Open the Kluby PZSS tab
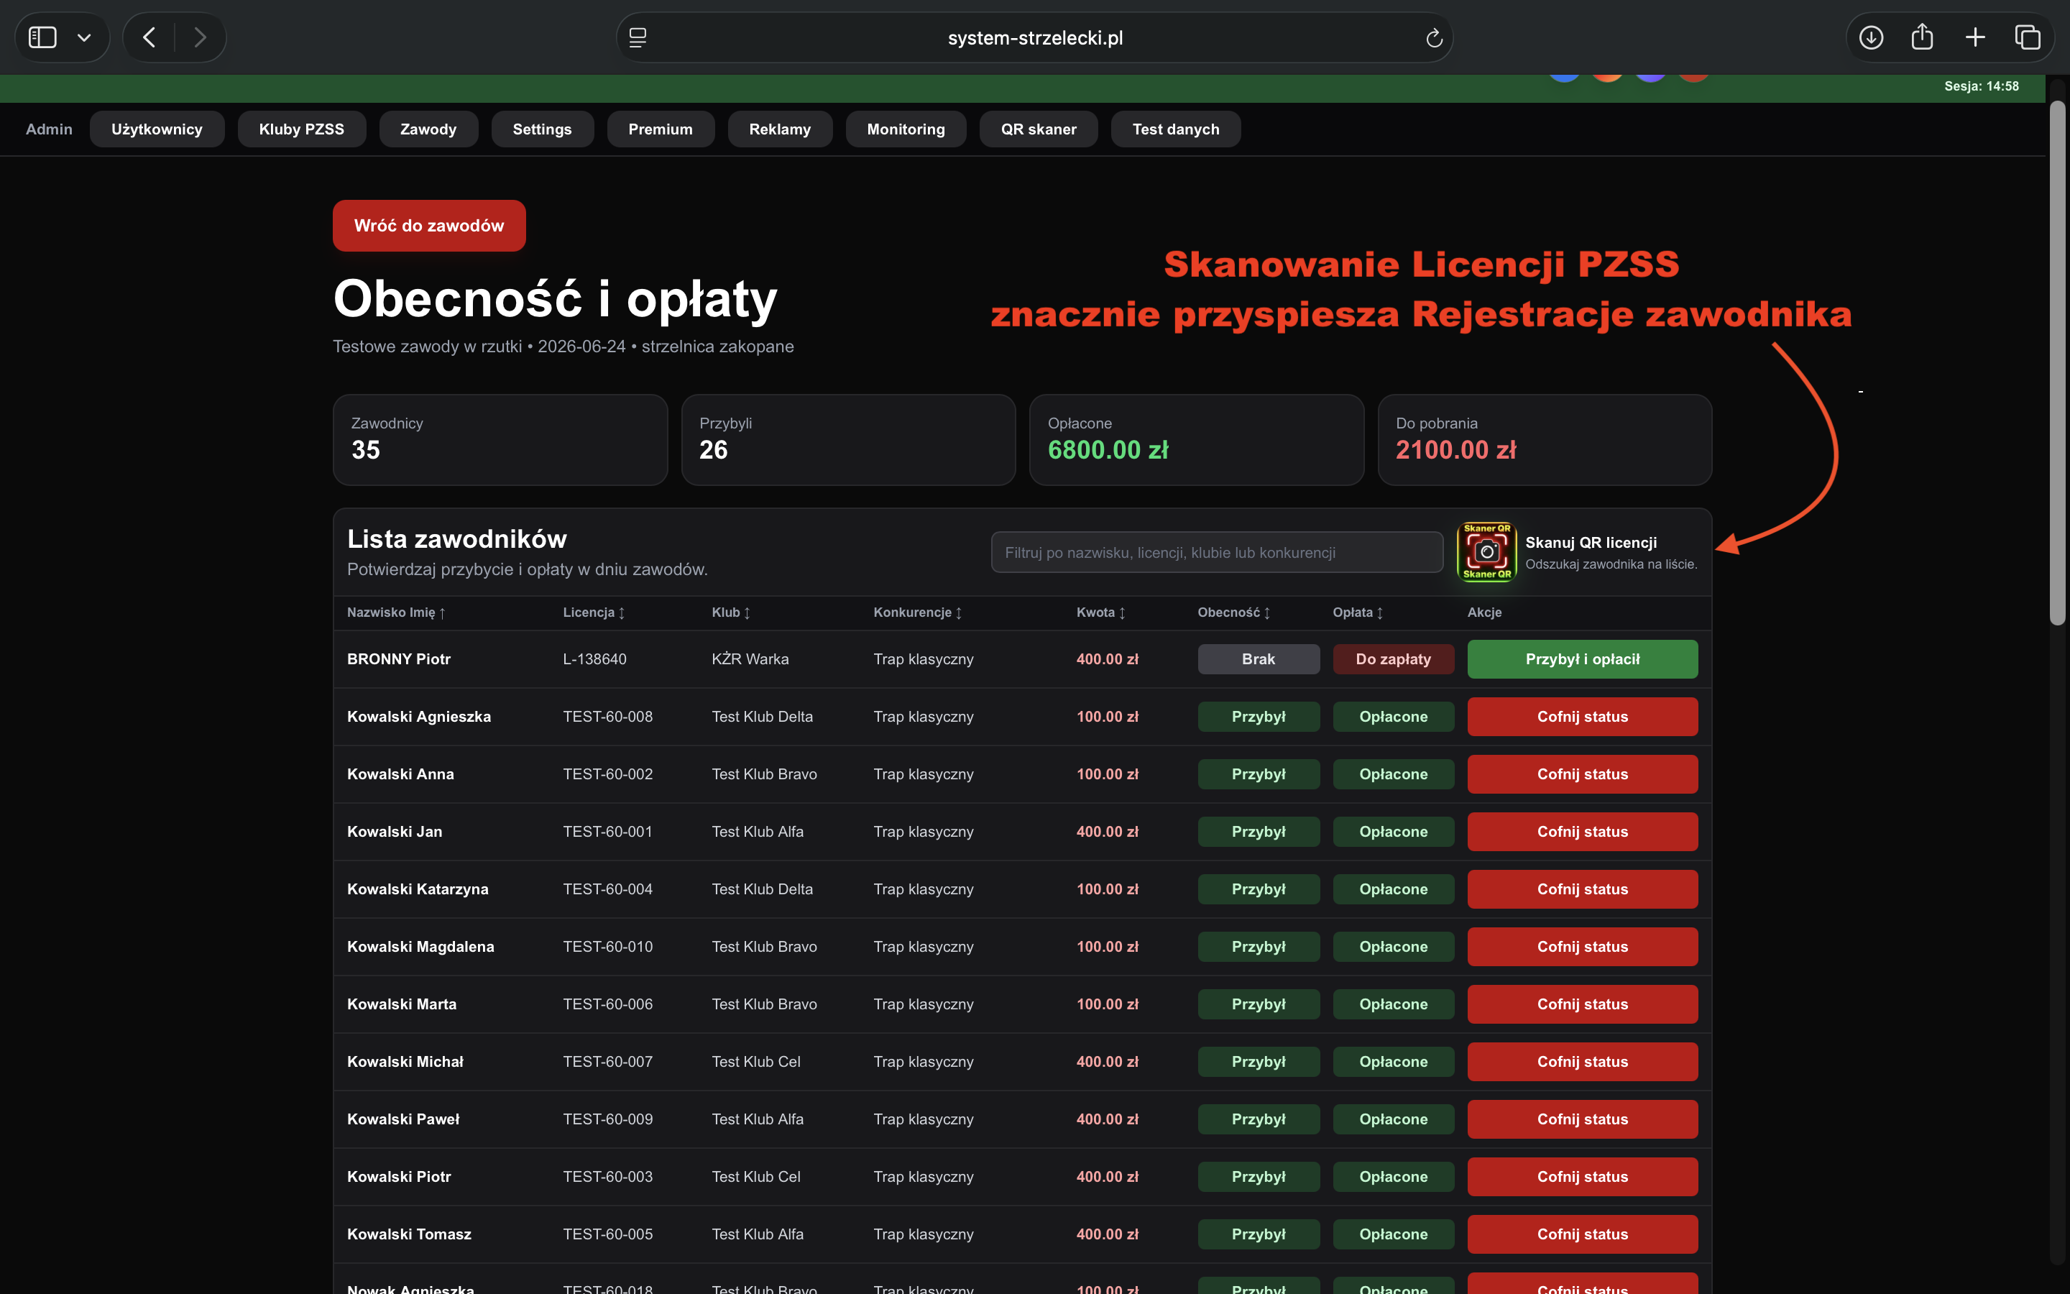2070x1294 pixels. pos(301,129)
